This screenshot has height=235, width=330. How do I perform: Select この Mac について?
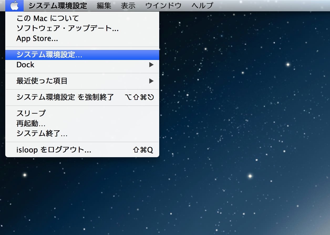click(82, 18)
